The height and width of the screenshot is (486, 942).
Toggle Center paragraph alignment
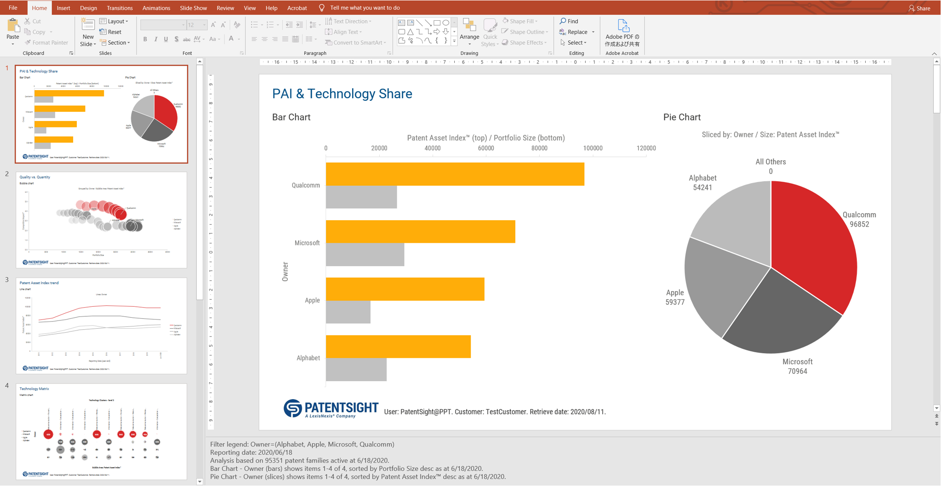[x=264, y=39]
